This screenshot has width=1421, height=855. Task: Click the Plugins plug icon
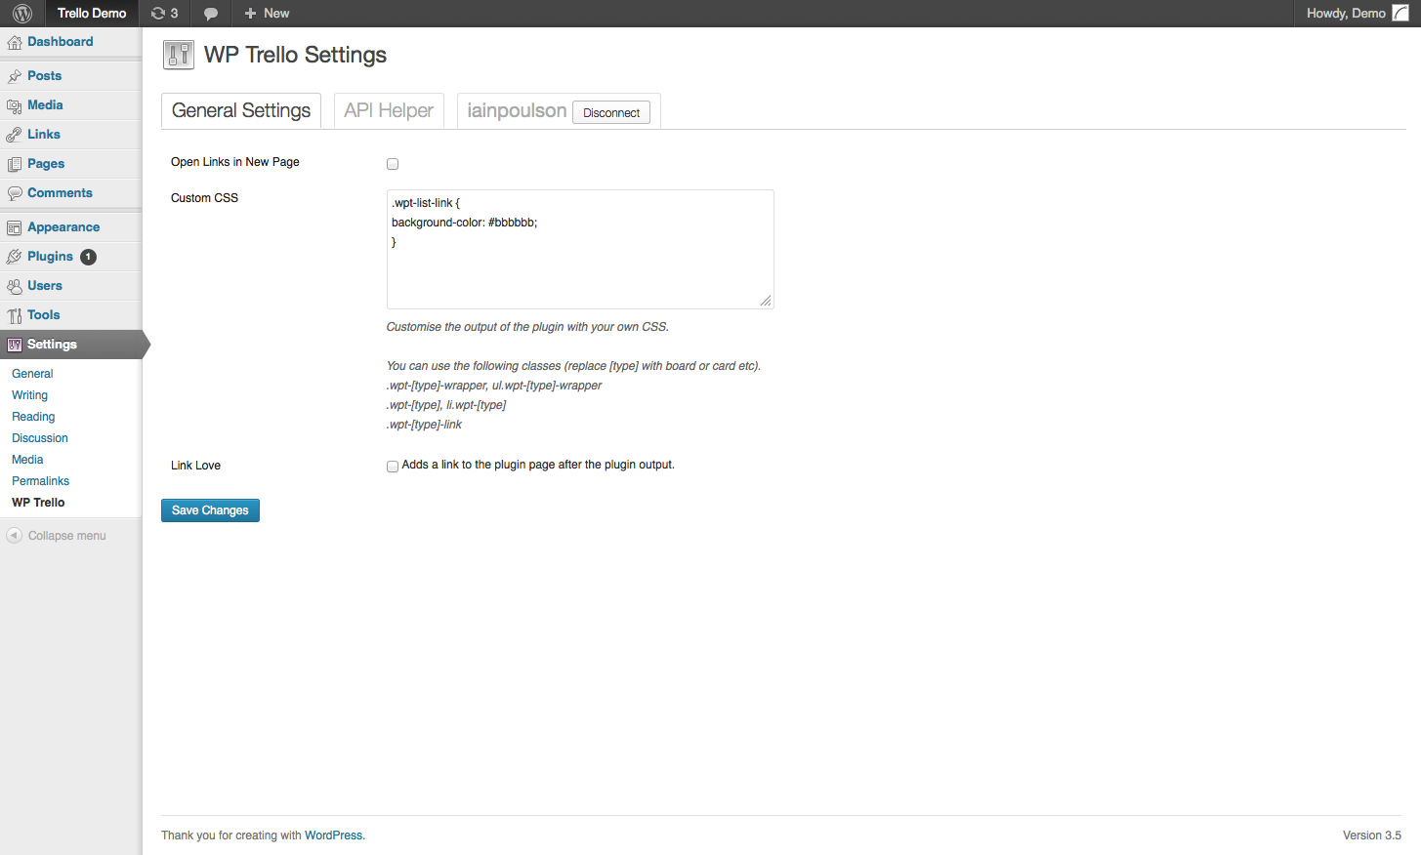pos(14,257)
